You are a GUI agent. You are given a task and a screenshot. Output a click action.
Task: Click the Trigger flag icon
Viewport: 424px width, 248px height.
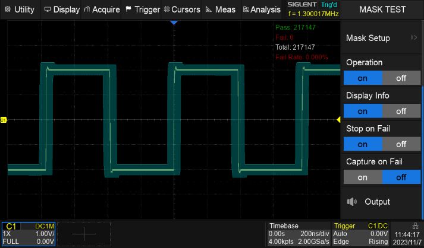pos(128,9)
